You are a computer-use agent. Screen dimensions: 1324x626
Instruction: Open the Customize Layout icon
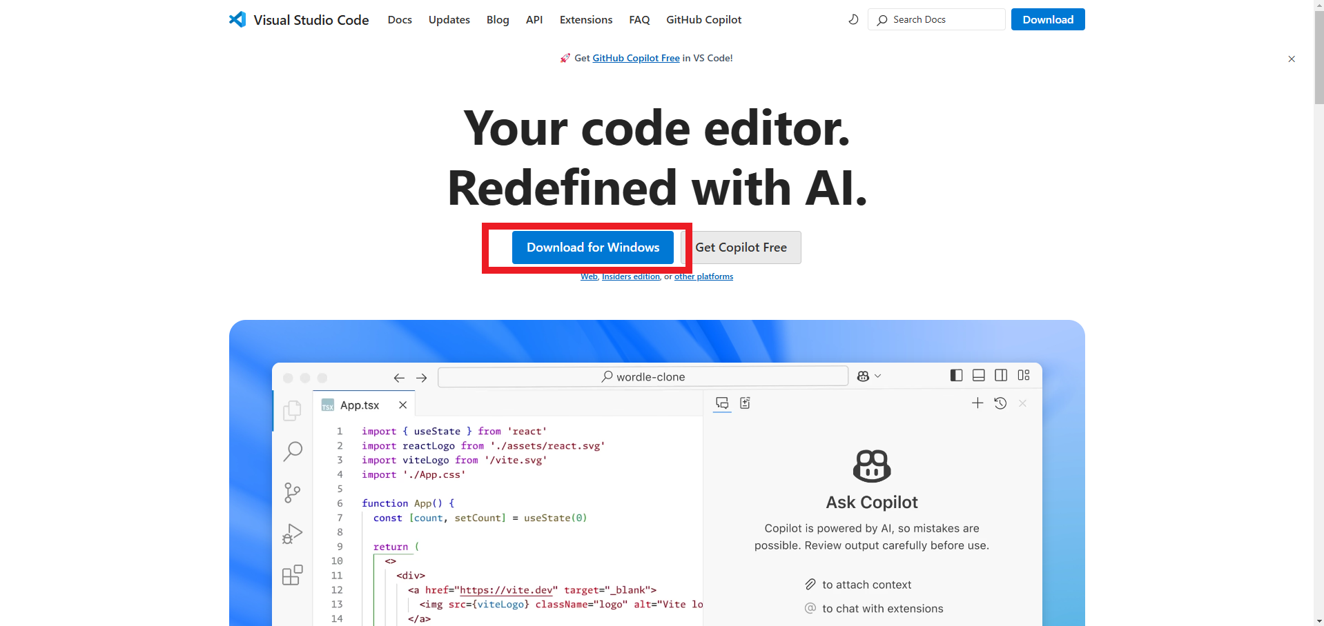click(1024, 375)
